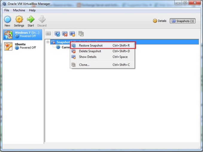
Task: Choose Restore Snapshot from context menu
Action: tap(102, 45)
